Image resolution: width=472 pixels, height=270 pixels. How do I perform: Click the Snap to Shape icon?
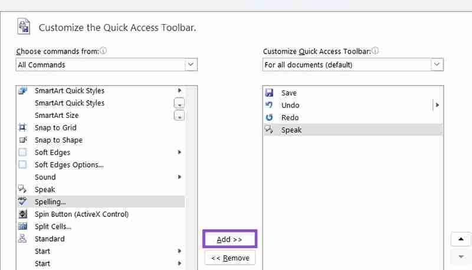click(23, 140)
